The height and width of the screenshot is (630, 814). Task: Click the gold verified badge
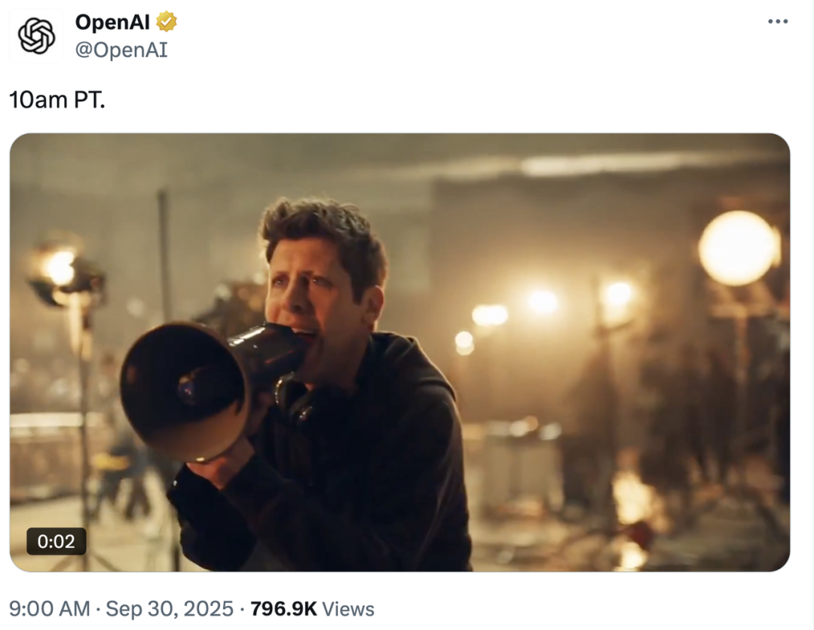point(167,22)
